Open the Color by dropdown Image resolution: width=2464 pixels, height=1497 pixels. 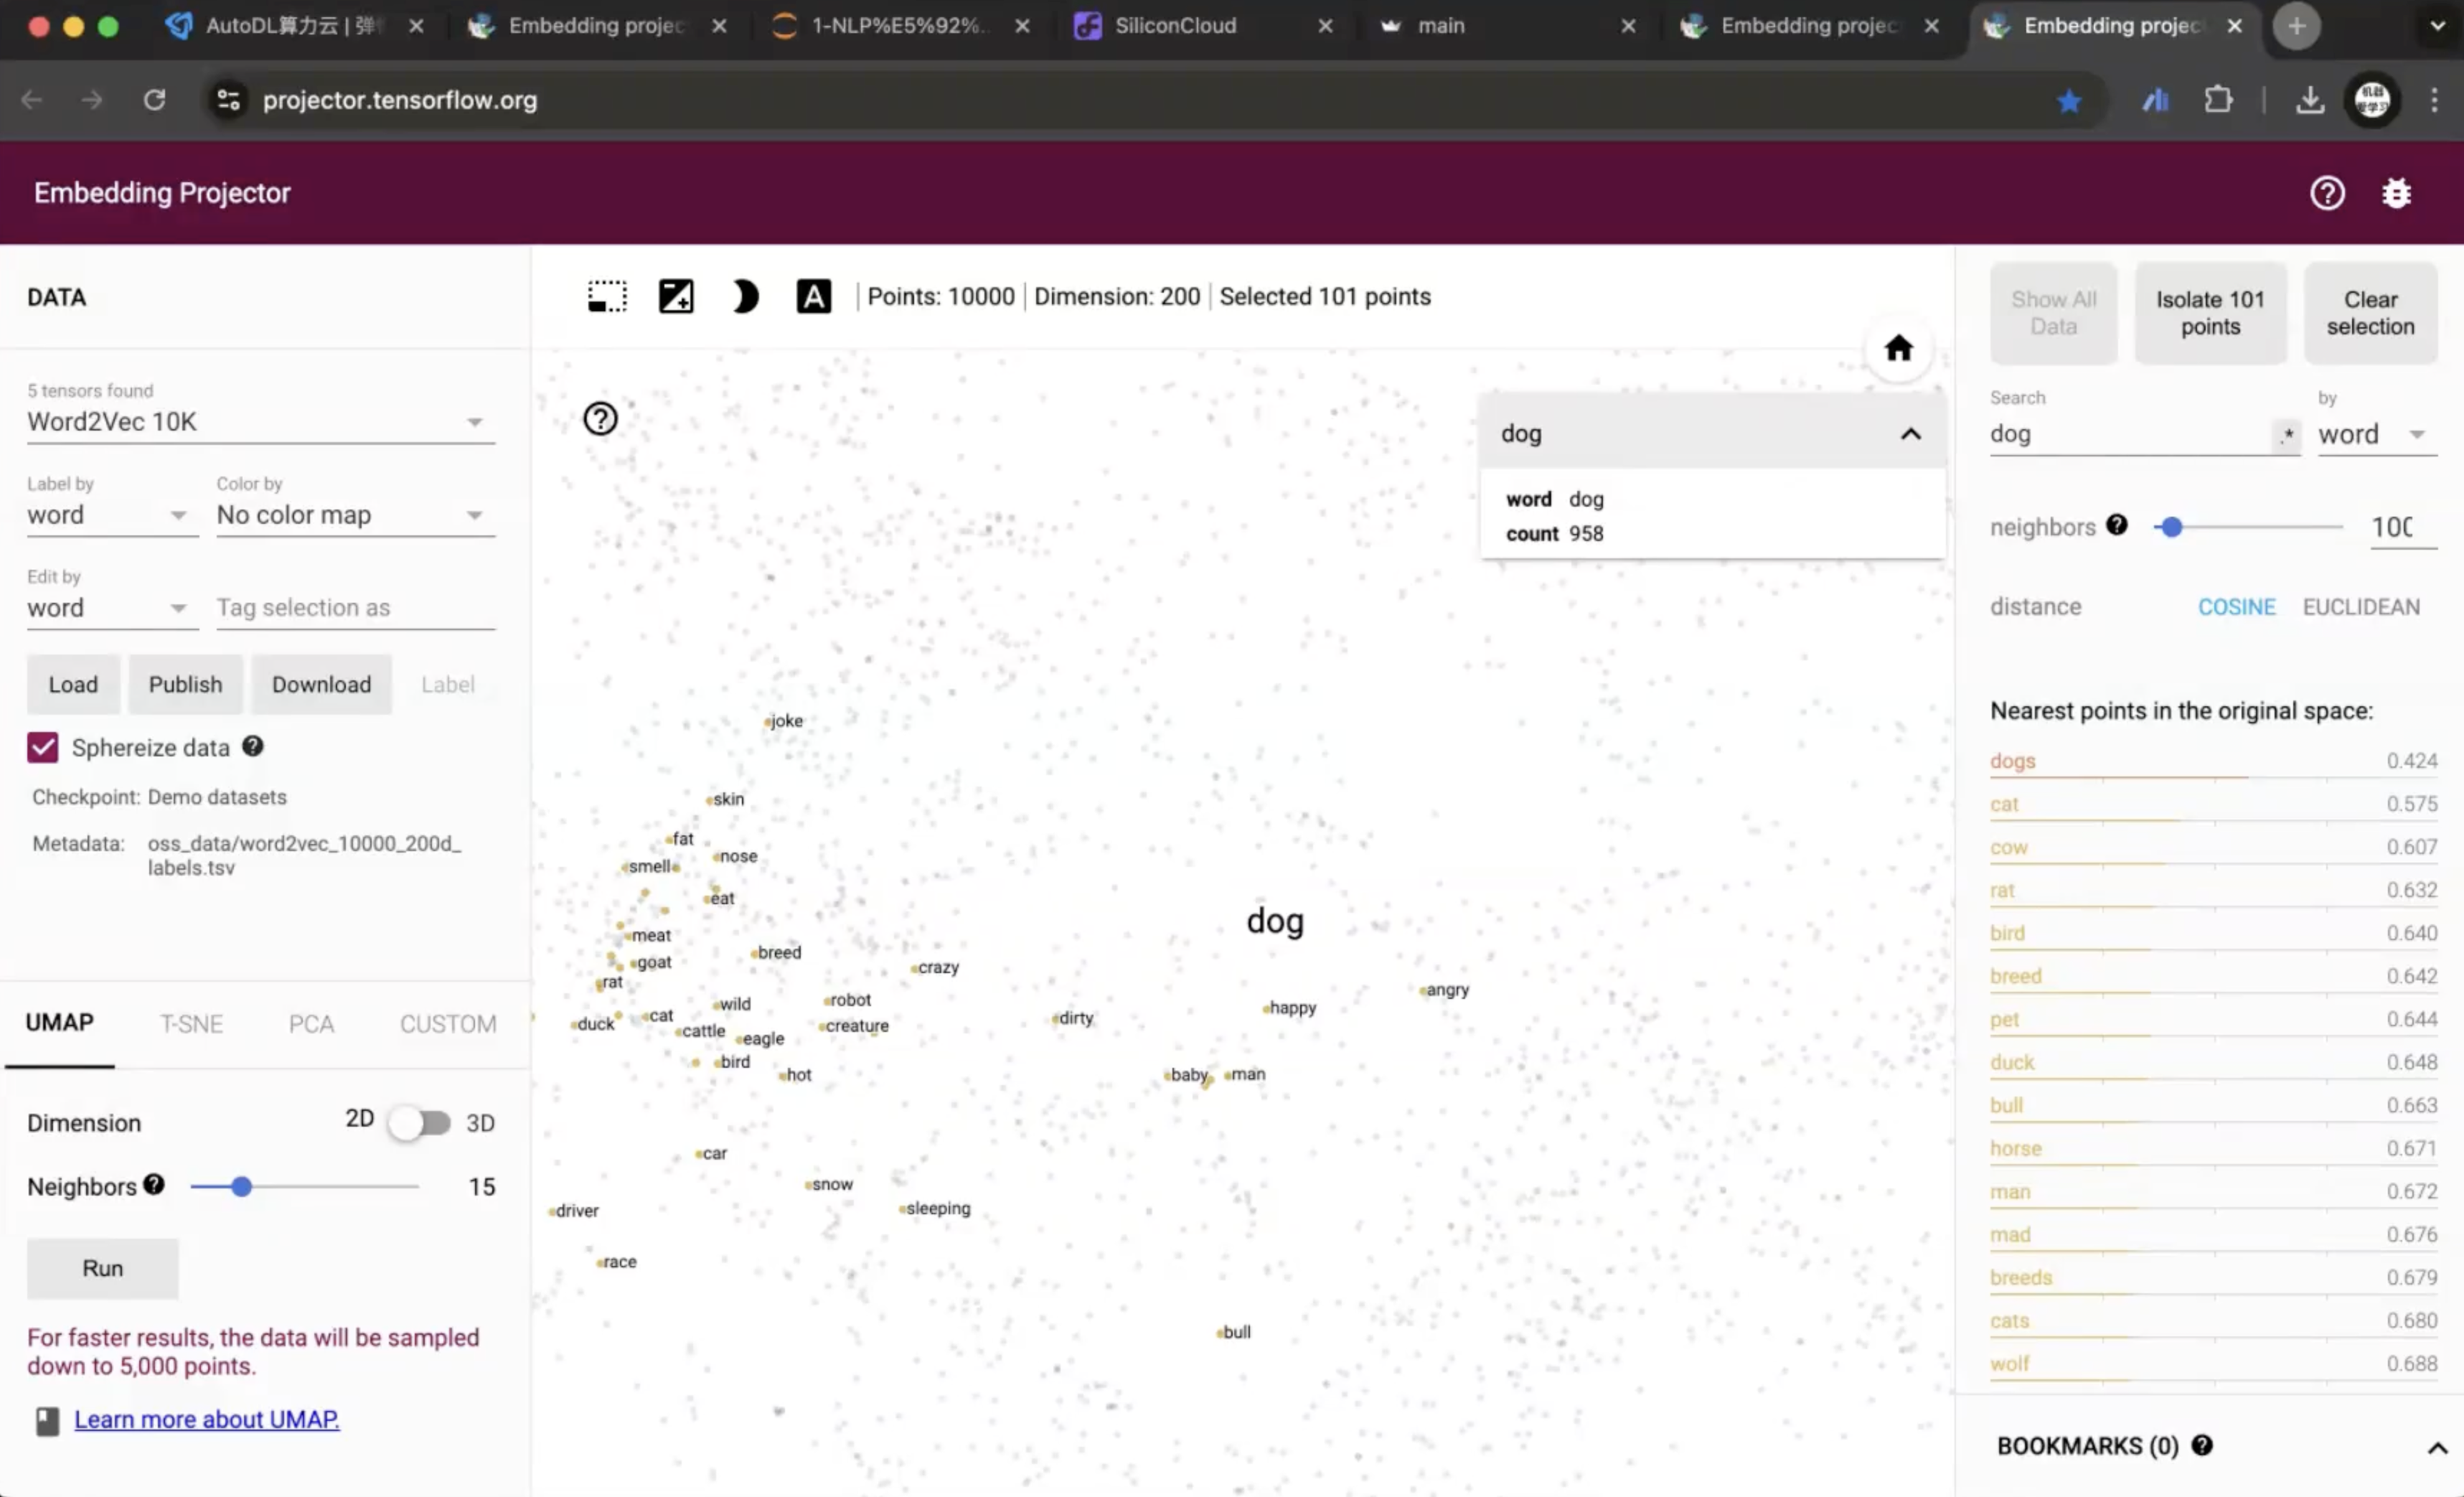point(355,515)
